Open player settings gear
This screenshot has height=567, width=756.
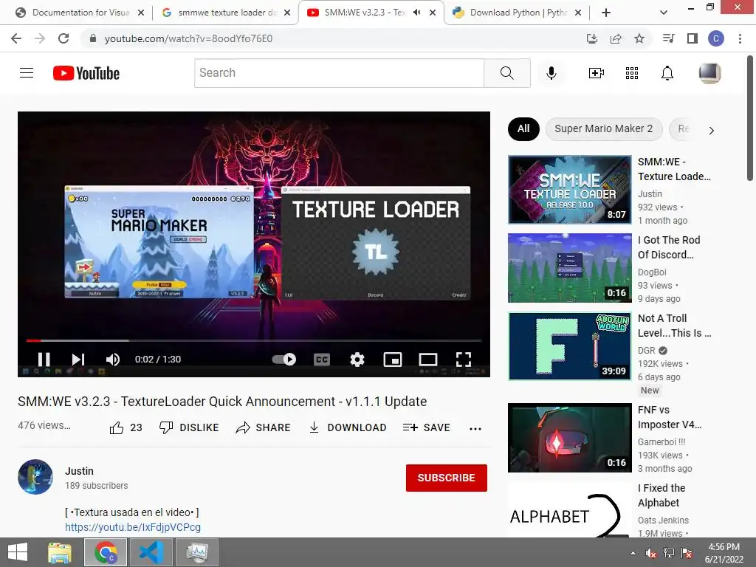(x=357, y=360)
